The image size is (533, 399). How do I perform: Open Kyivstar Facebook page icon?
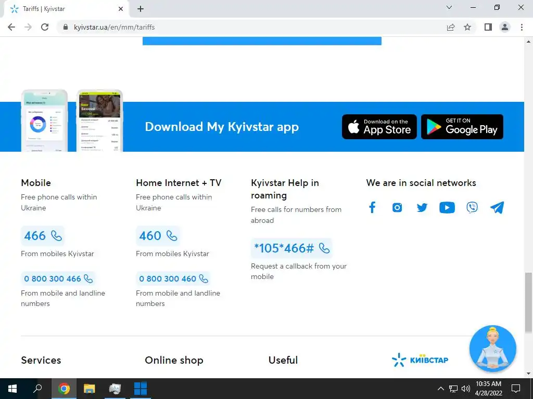click(372, 207)
